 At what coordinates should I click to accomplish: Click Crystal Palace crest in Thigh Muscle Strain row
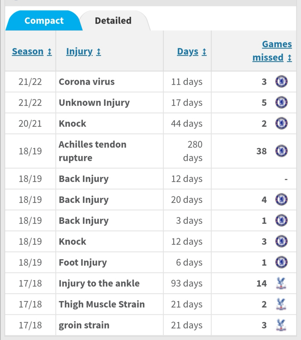(x=281, y=304)
